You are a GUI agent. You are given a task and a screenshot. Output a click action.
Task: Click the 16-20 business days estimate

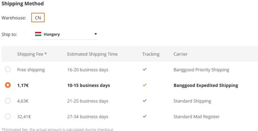[88, 70]
